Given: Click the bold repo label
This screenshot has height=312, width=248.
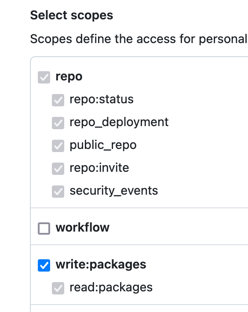Looking at the screenshot, I should point(69,77).
